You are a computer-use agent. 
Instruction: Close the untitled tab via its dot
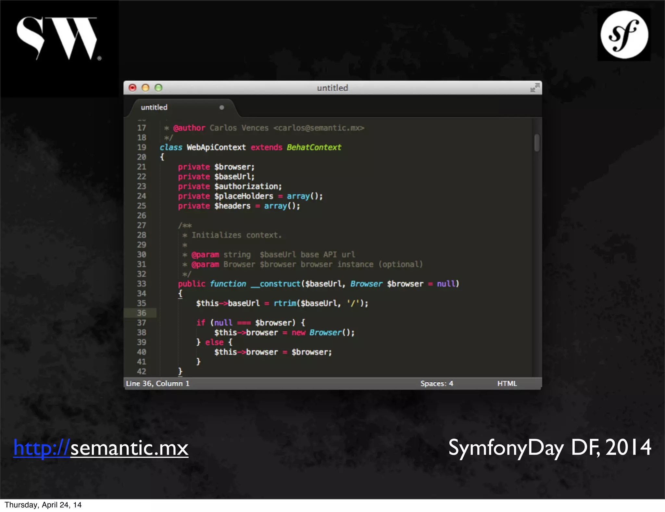click(x=222, y=108)
